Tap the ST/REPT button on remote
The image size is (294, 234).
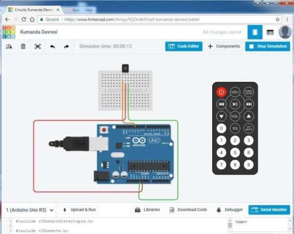[248, 129]
